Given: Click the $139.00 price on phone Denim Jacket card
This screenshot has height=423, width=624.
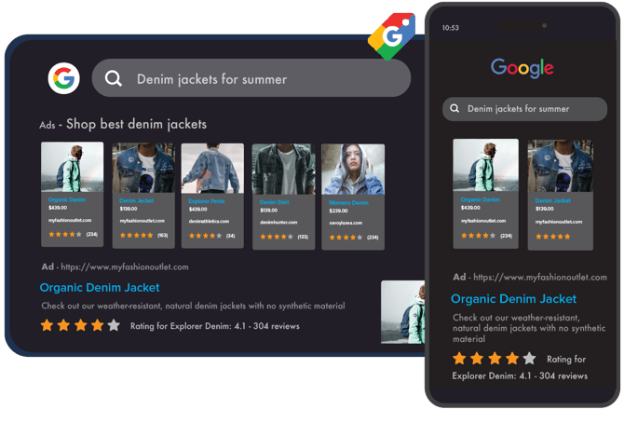Looking at the screenshot, I should [x=545, y=209].
